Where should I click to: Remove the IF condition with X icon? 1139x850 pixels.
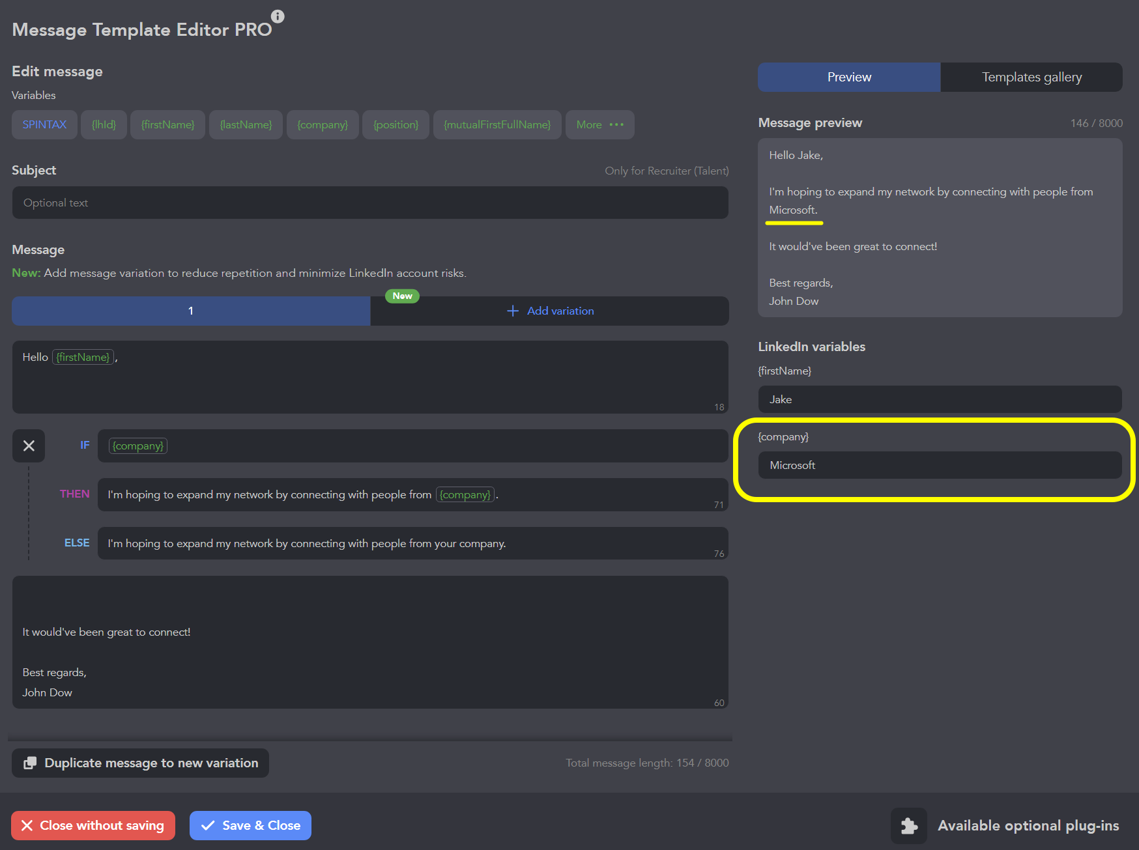(29, 446)
